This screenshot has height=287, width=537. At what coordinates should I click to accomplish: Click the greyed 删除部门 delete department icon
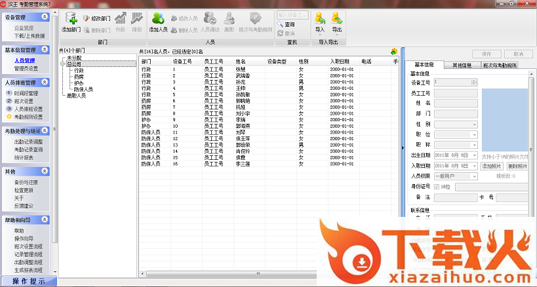pyautogui.click(x=87, y=30)
